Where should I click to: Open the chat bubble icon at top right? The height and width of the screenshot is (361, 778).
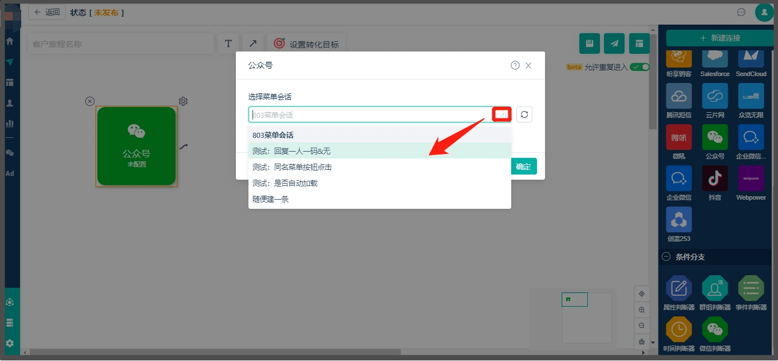[741, 12]
